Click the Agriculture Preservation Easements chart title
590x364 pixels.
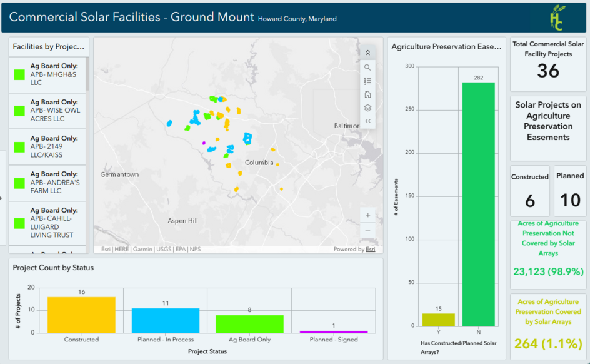click(x=446, y=47)
